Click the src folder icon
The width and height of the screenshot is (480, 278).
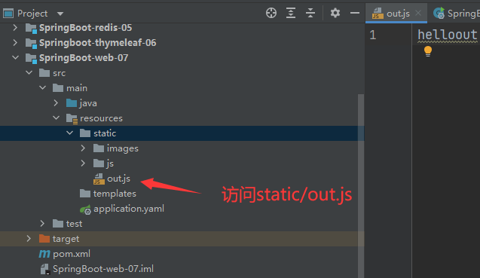(x=44, y=73)
